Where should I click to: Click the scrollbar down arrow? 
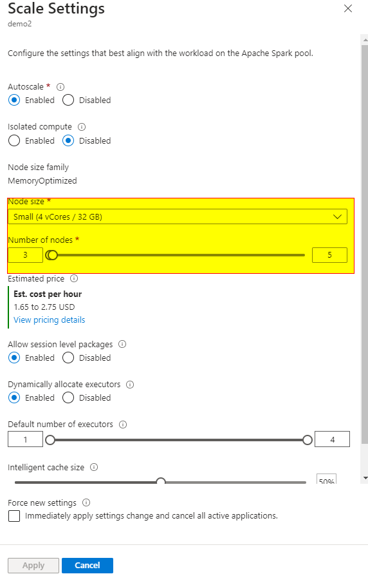pyautogui.click(x=365, y=478)
